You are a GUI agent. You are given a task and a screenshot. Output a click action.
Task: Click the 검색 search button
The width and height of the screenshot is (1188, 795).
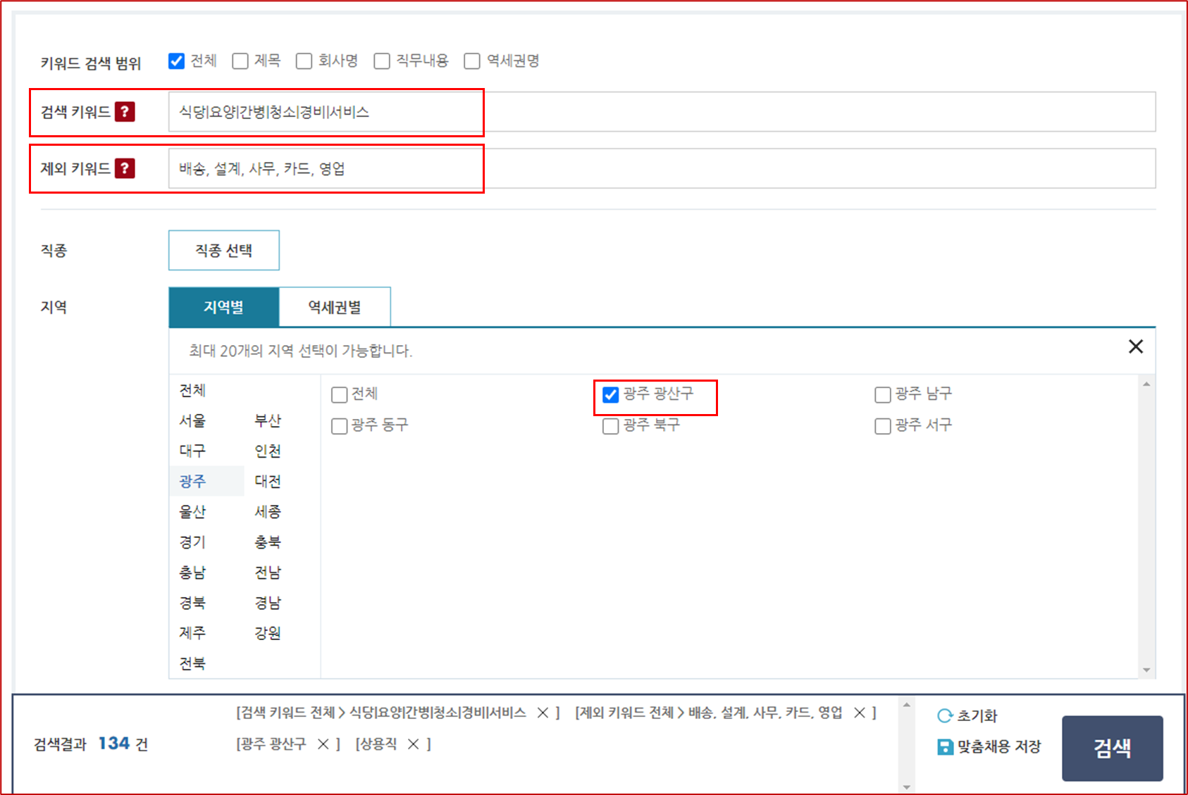point(1113,748)
